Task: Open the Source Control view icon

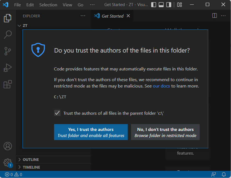Action: point(8,51)
